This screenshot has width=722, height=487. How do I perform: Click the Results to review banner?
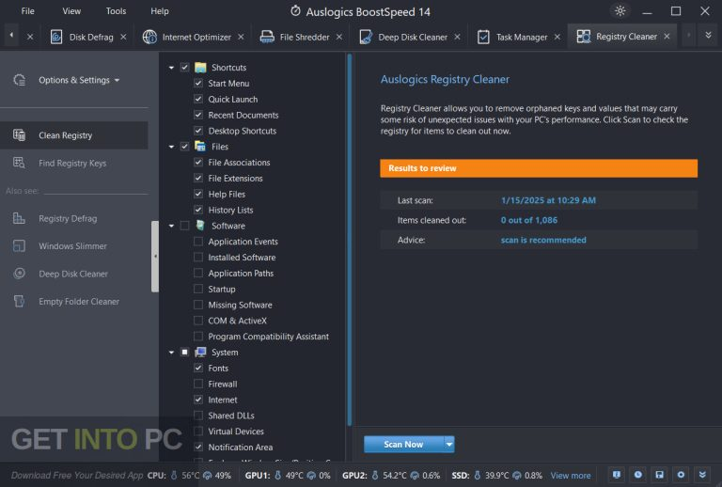tap(539, 168)
